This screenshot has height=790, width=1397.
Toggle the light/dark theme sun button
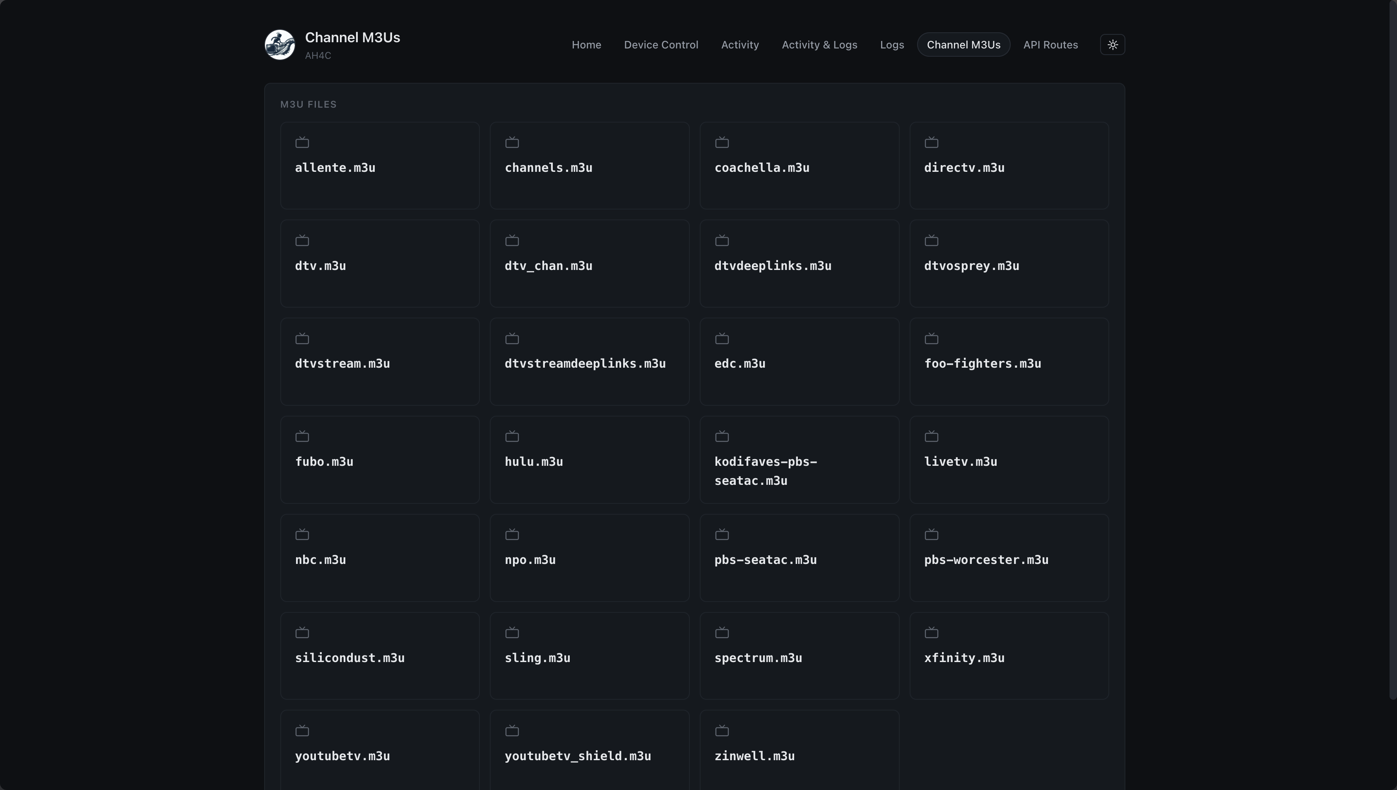click(1112, 44)
